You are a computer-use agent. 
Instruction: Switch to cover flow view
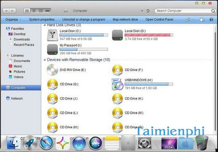tap(47, 11)
